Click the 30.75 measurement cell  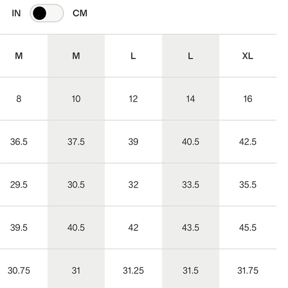click(19, 270)
